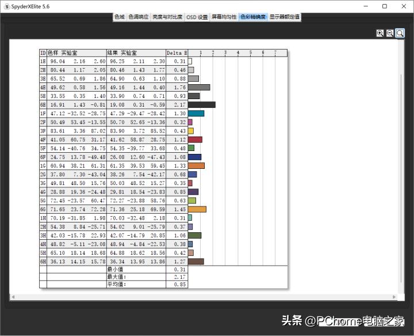This screenshot has height=336, width=414.
Task: Click the amber 6G color bar
Action: pyautogui.click(x=197, y=209)
